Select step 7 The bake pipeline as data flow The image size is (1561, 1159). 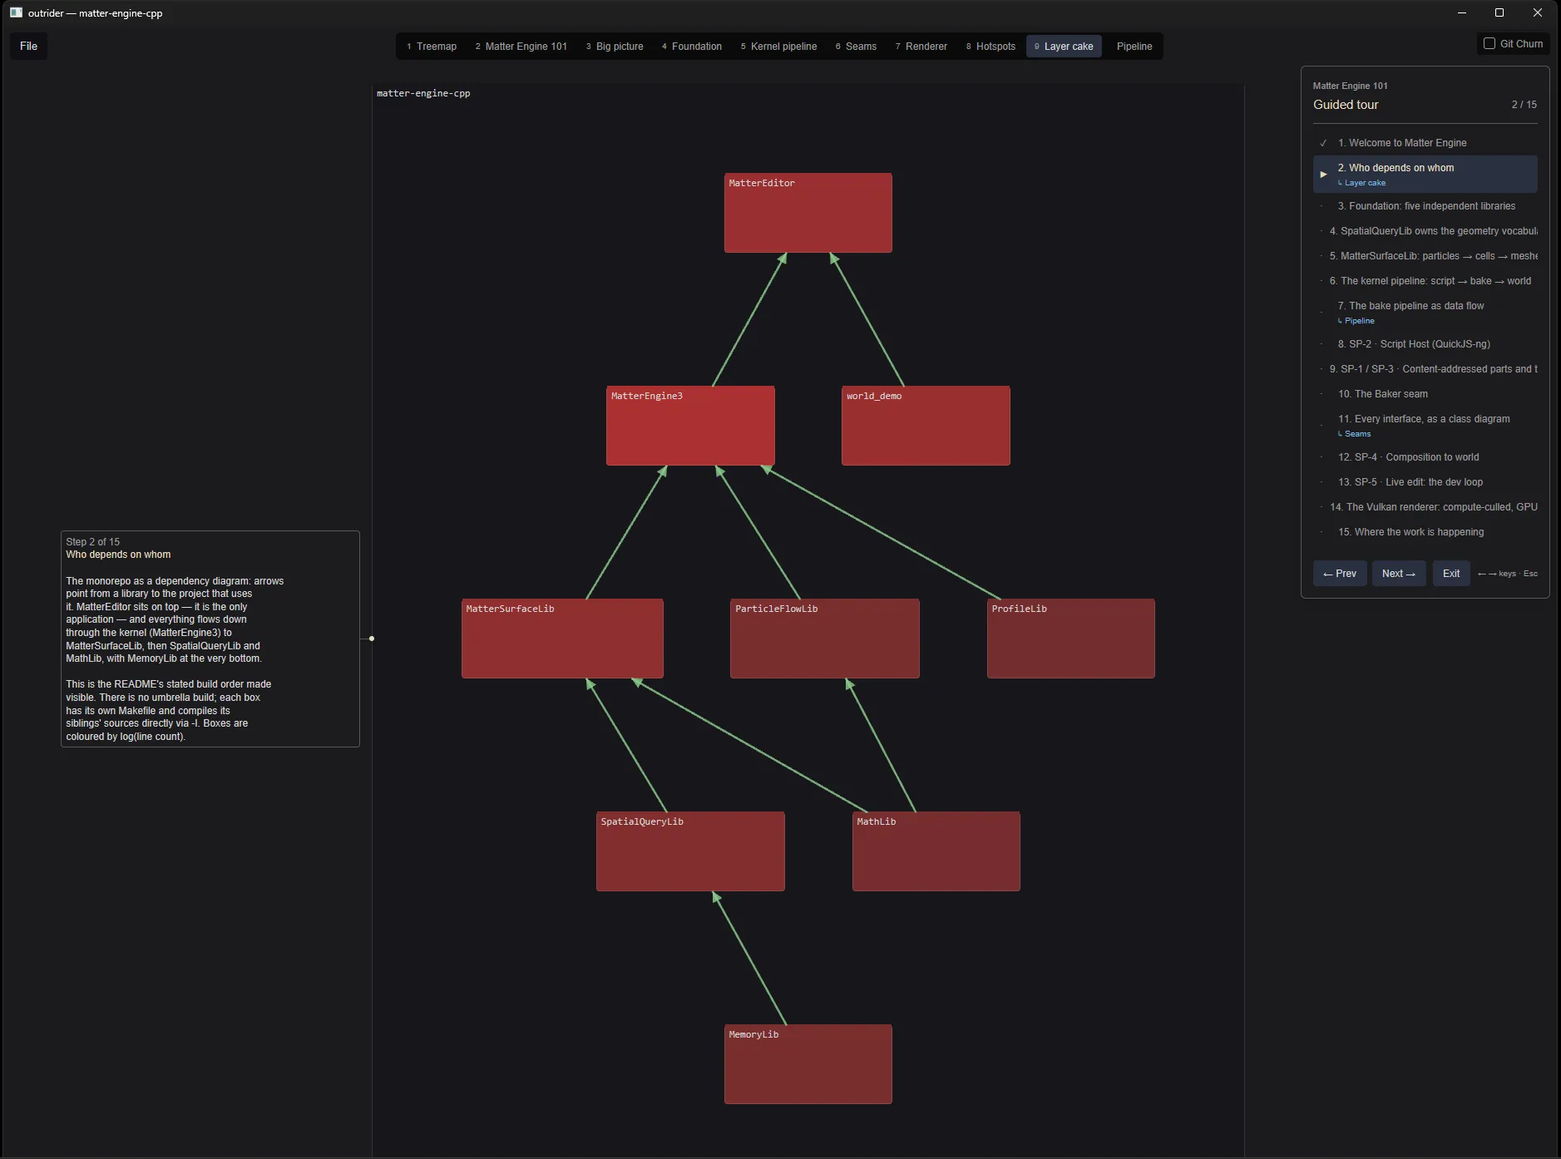[x=1425, y=312]
